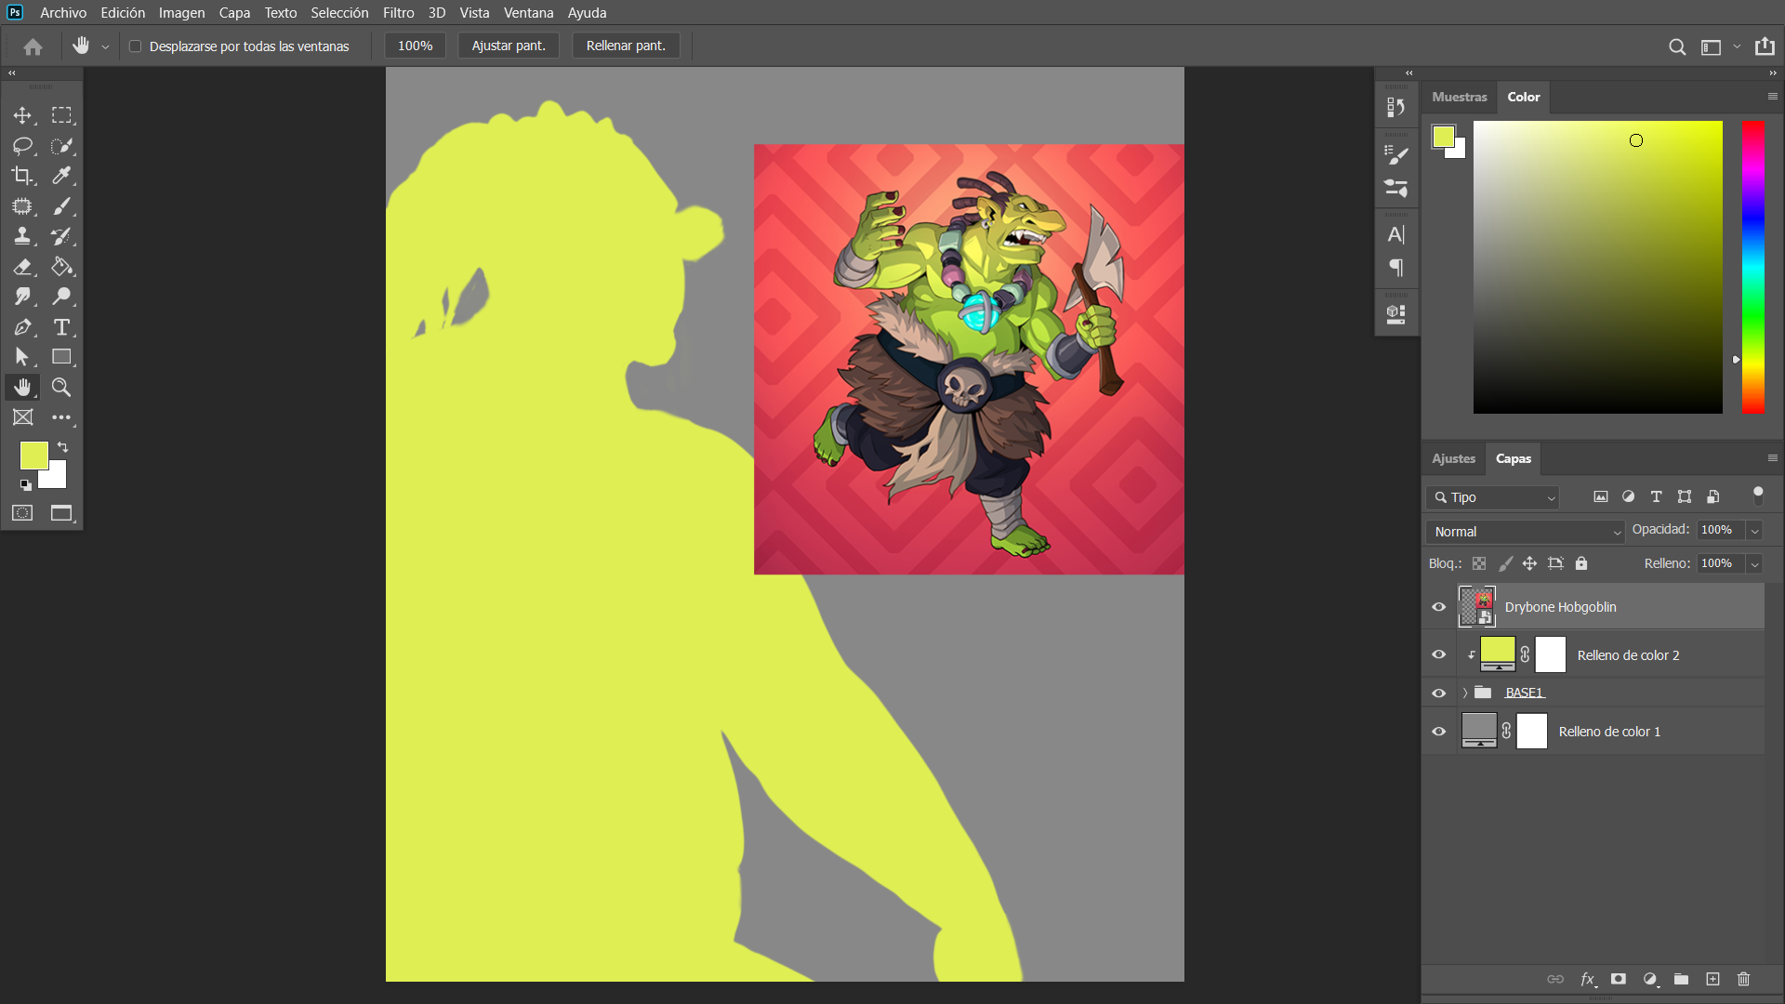Open the Normal blending mode dropdown
The width and height of the screenshot is (1785, 1004).
pyautogui.click(x=1525, y=532)
